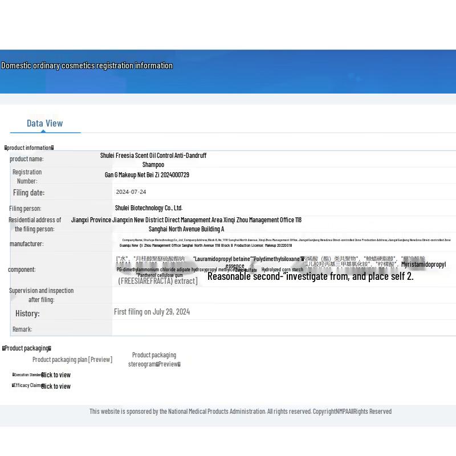The width and height of the screenshot is (456, 456).
Task: Select filing person Shulei Biotechnology Co., Ltd.
Action: coord(149,208)
